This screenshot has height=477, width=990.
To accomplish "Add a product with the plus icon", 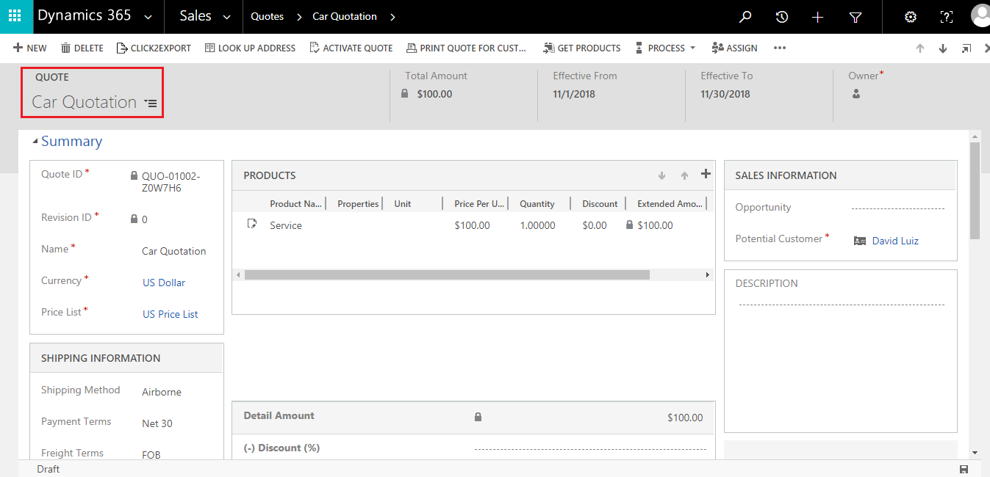I will pos(706,174).
